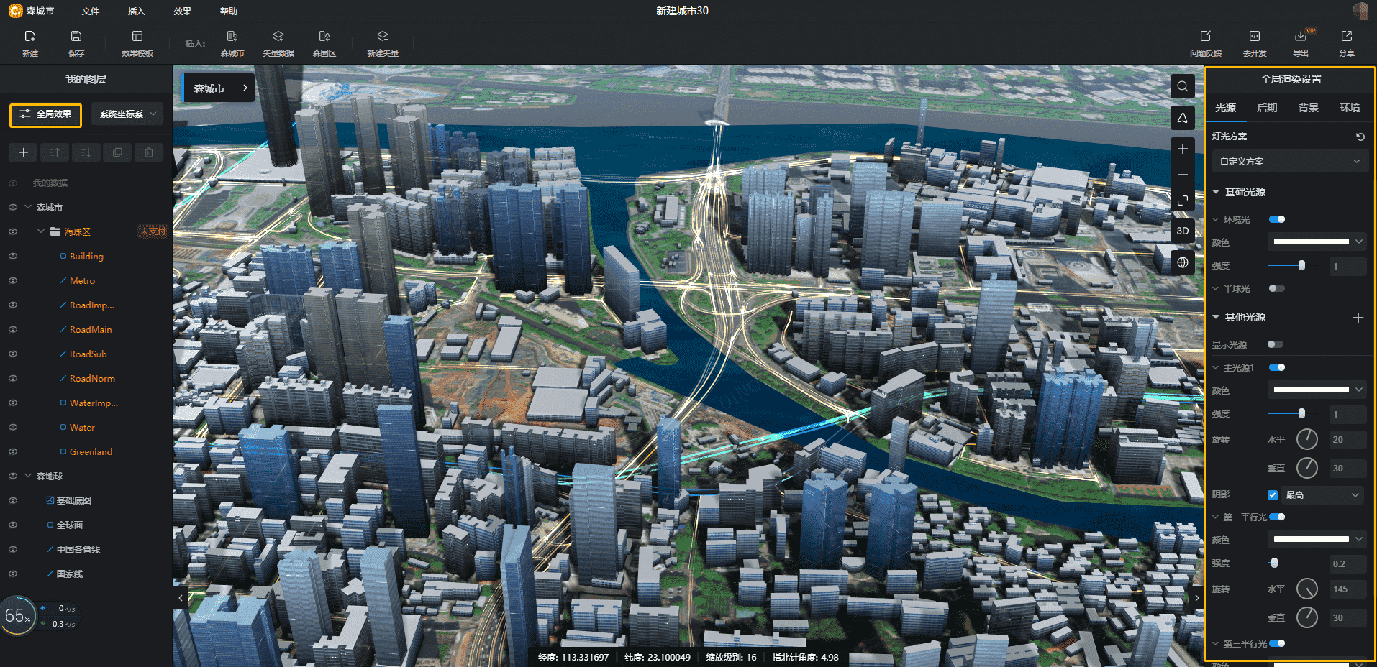Click the 去开发 develop icon
Viewport: 1377px width, 667px height.
[x=1254, y=36]
